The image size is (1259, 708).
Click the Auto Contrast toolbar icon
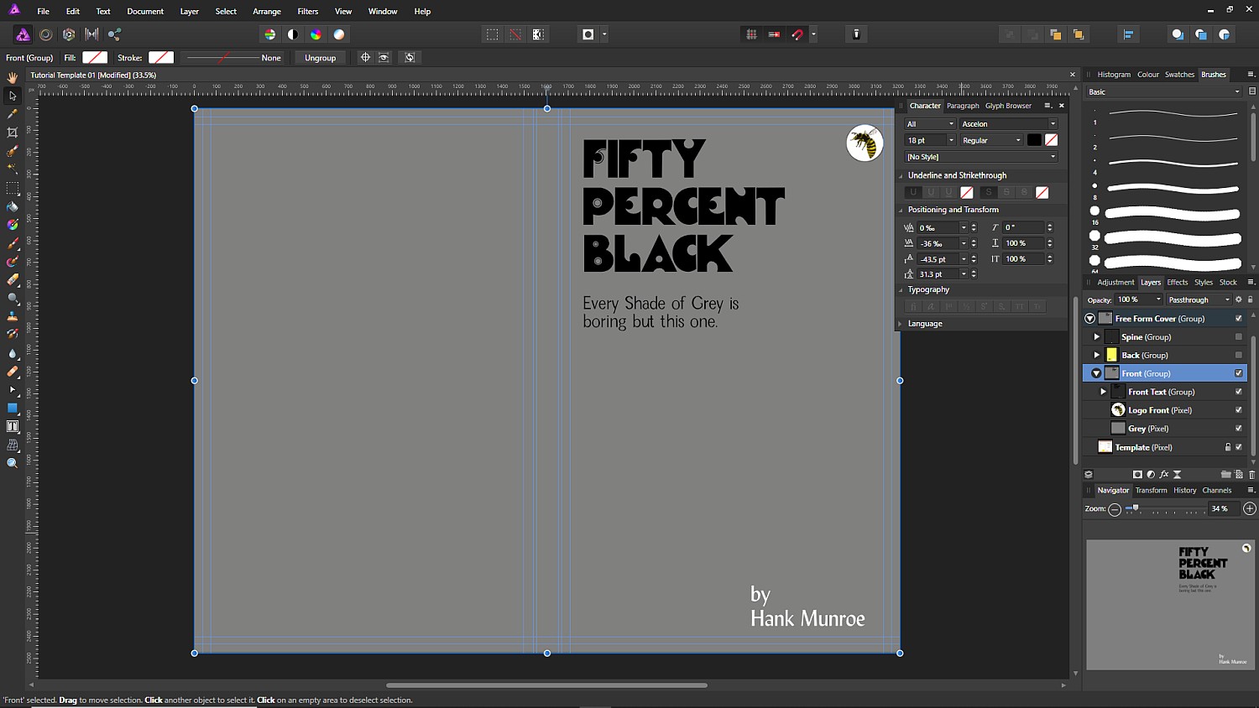click(x=293, y=34)
